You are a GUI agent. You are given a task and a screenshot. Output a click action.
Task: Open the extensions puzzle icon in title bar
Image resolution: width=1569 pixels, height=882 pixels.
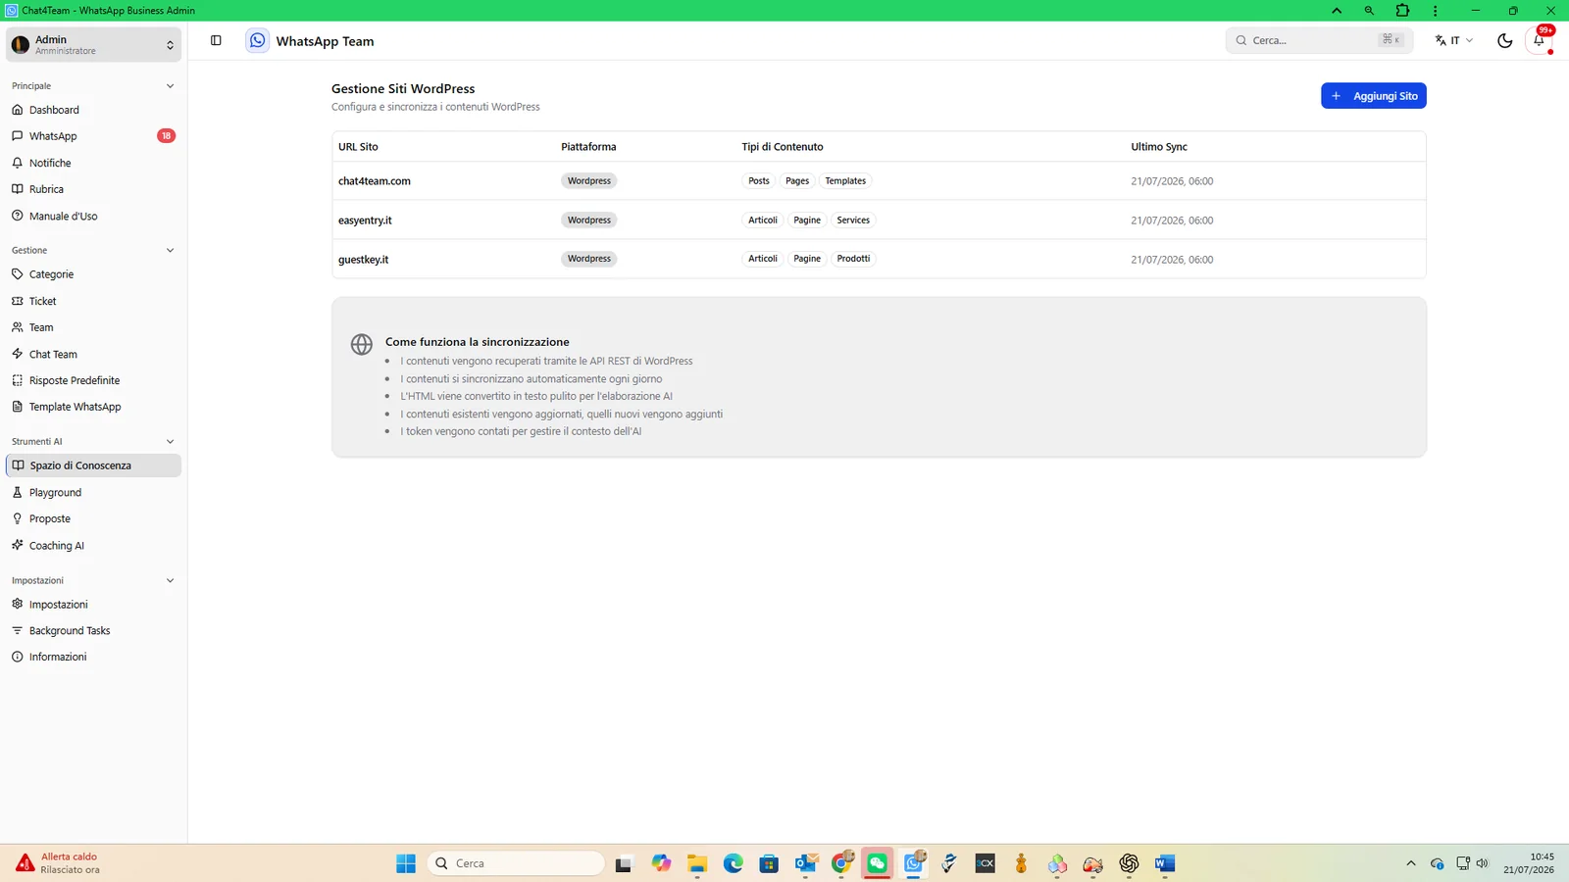(1402, 11)
